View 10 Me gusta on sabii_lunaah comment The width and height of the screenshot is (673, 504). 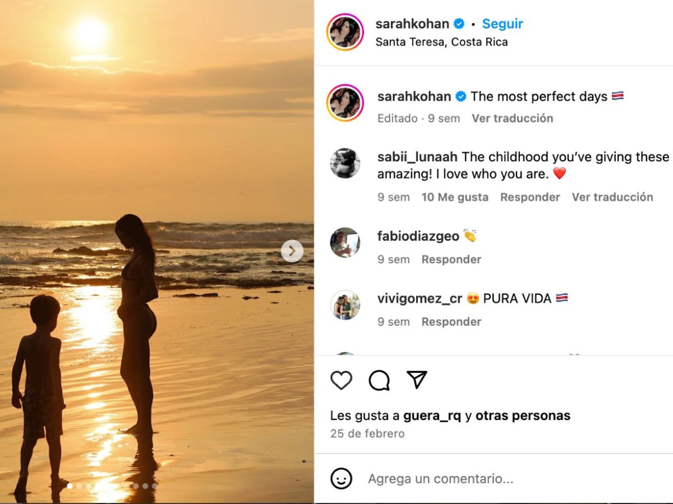point(455,197)
